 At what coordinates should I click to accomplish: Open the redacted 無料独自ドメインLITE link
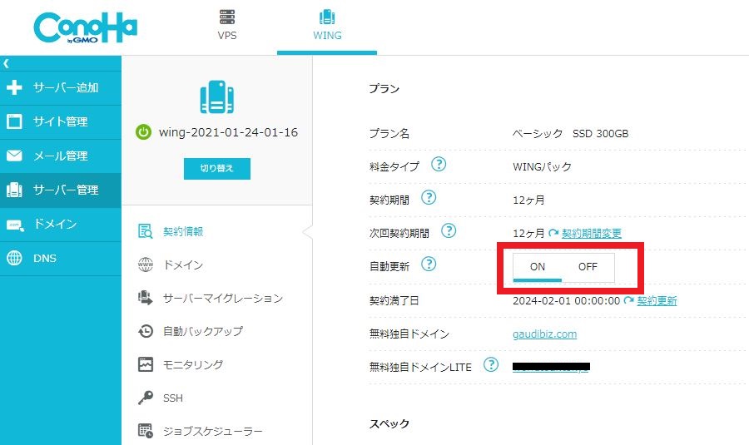pos(551,367)
